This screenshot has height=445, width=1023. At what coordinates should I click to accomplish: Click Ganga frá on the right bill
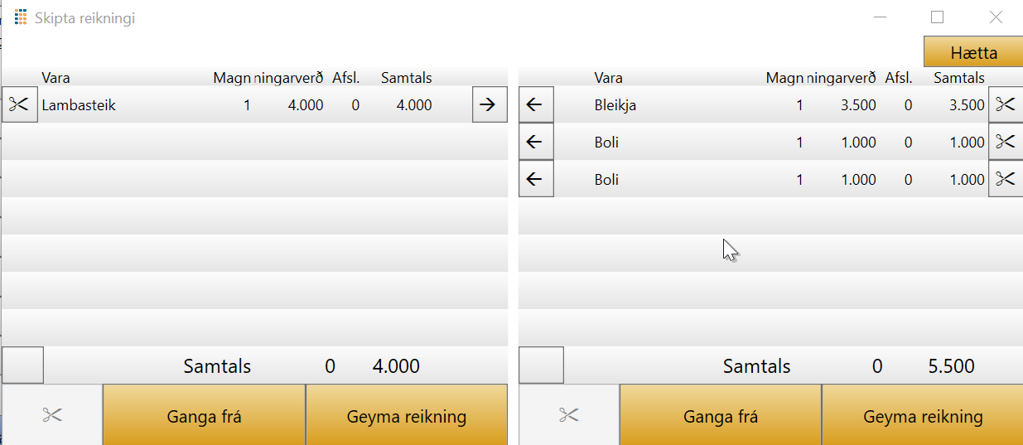720,415
